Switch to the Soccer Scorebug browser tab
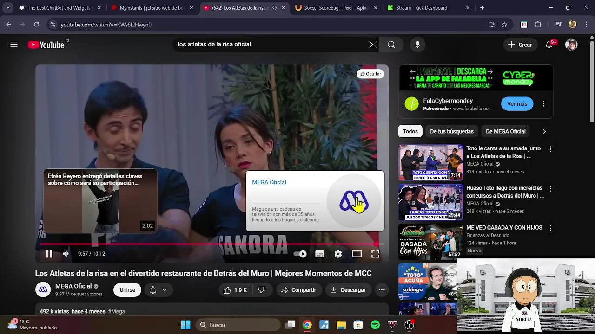The height and width of the screenshot is (334, 595). click(x=337, y=8)
